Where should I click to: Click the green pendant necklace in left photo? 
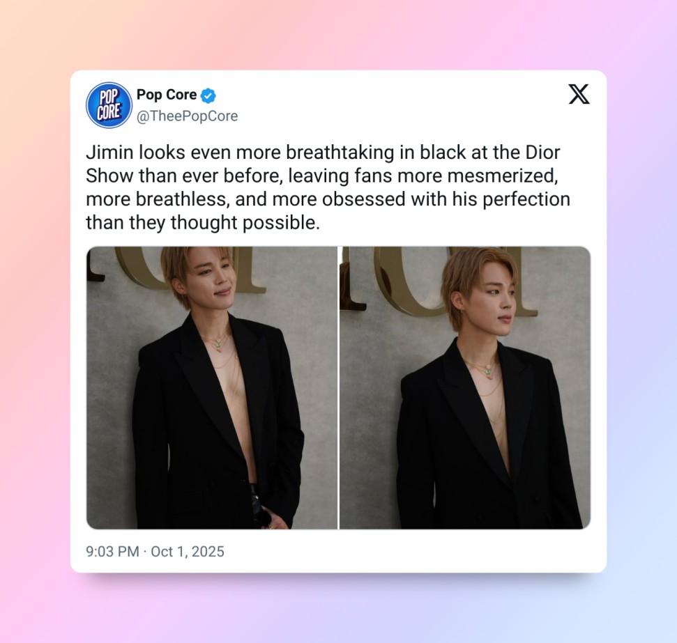[218, 344]
